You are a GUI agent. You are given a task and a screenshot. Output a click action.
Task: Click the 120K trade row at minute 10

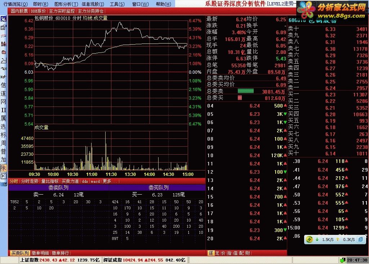pyautogui.click(x=246, y=155)
